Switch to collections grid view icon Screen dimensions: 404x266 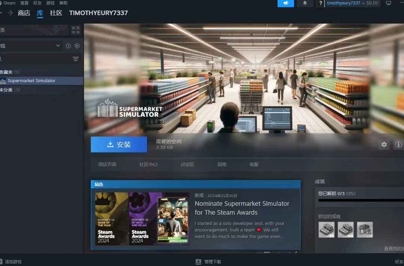coord(76,30)
